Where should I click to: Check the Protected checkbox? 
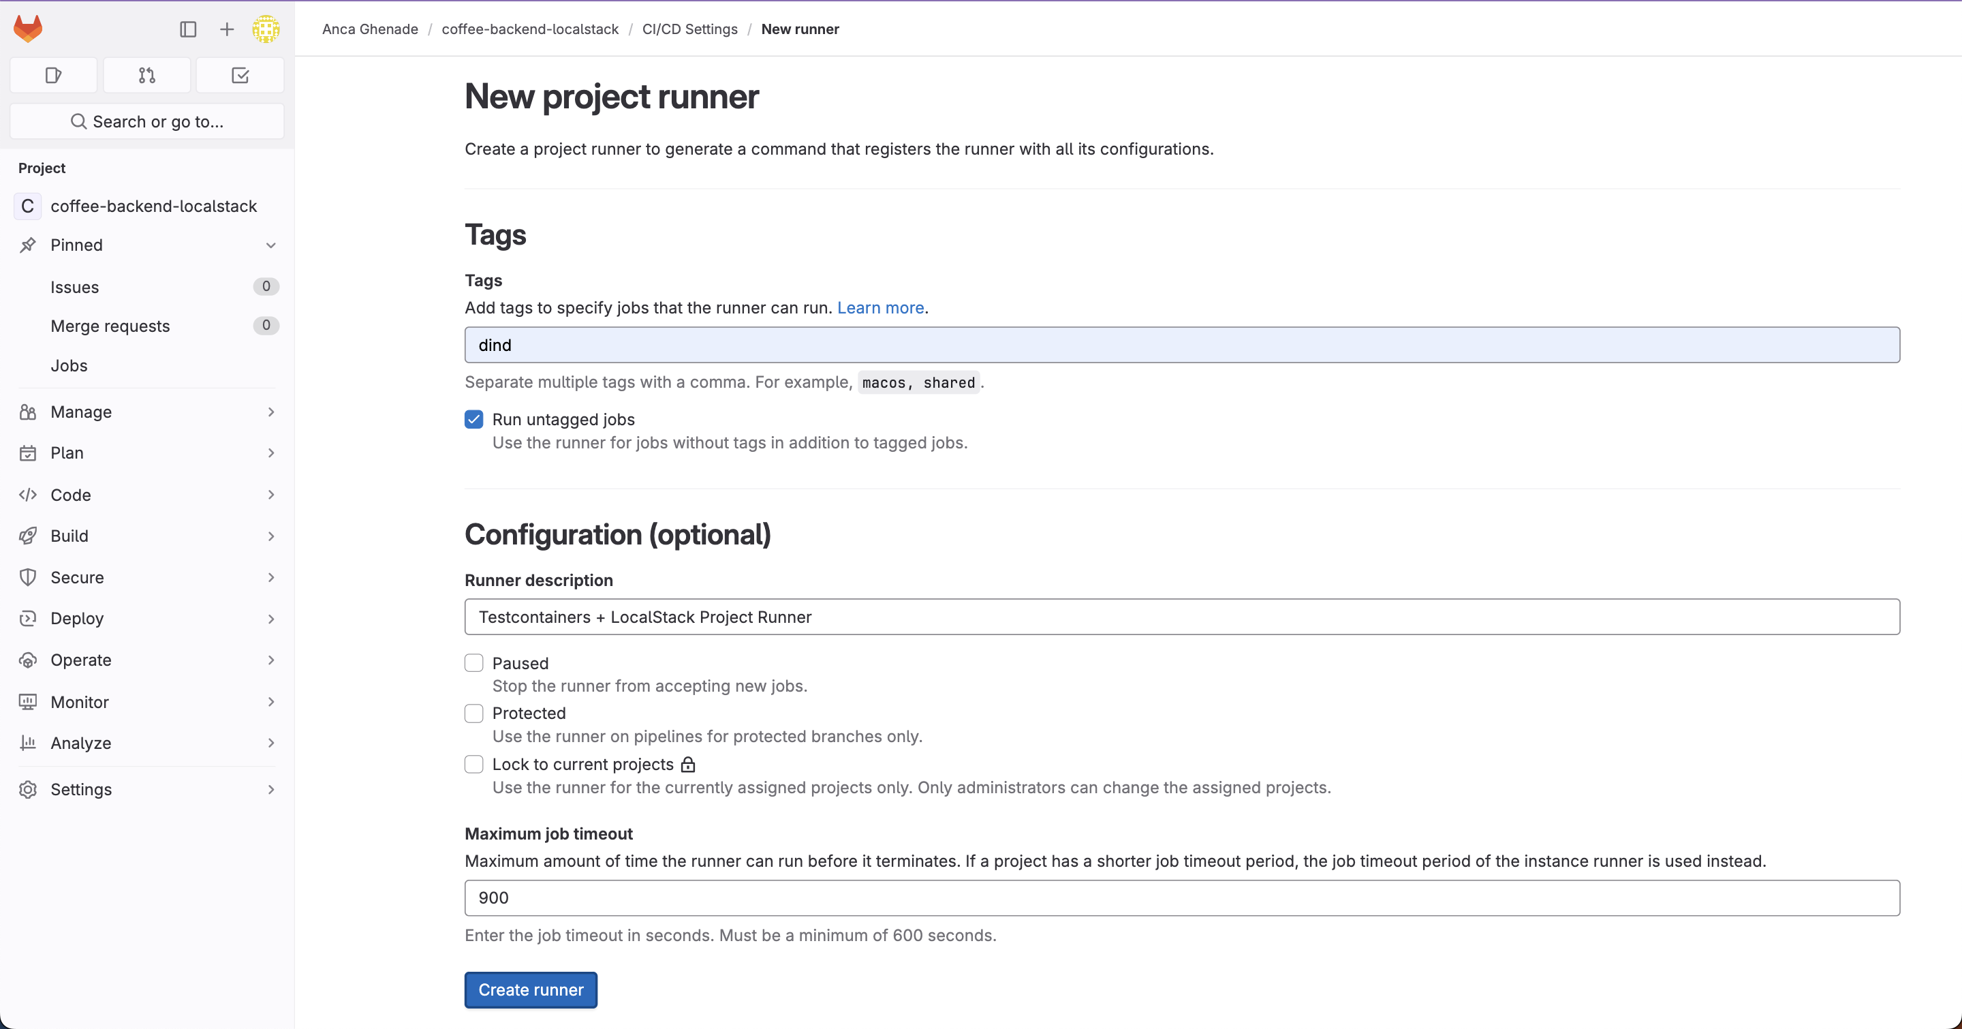pyautogui.click(x=473, y=713)
